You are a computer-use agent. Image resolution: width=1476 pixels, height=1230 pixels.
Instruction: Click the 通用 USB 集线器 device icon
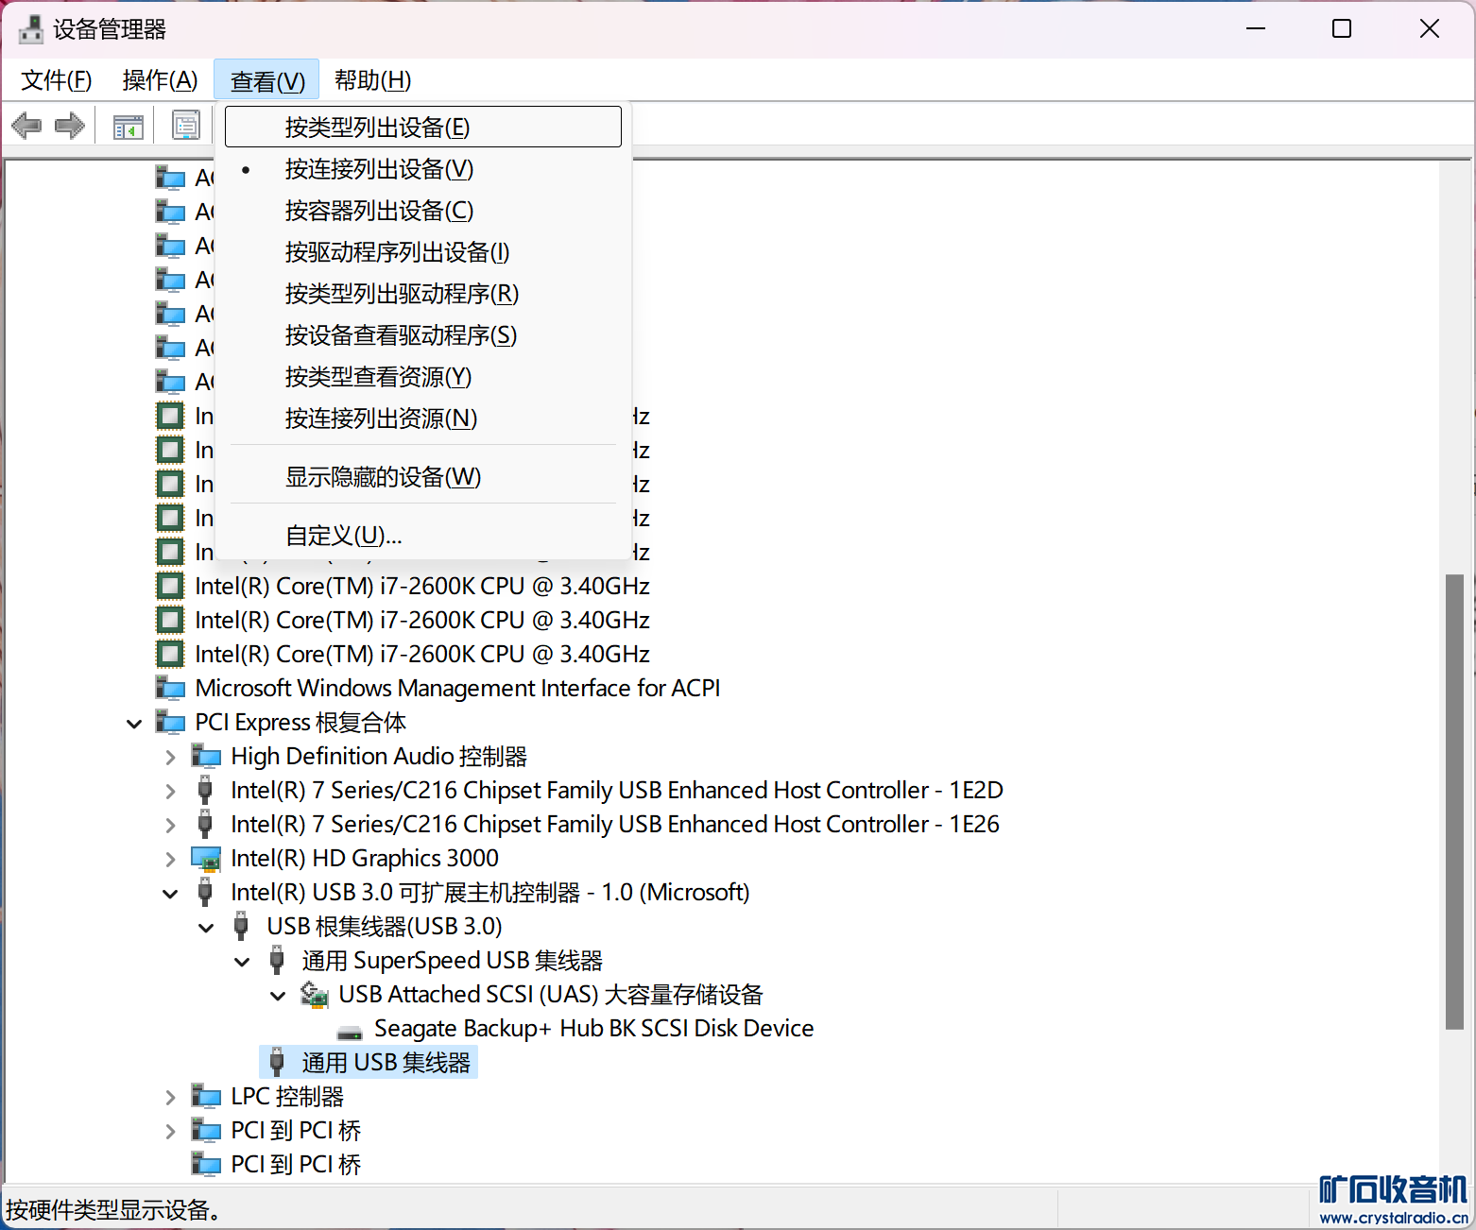277,1062
